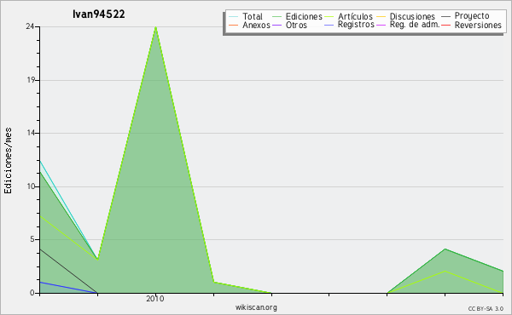Screen dimensions: 512x315
Task: Click the Reg. de adm. legend label
Action: [415, 25]
